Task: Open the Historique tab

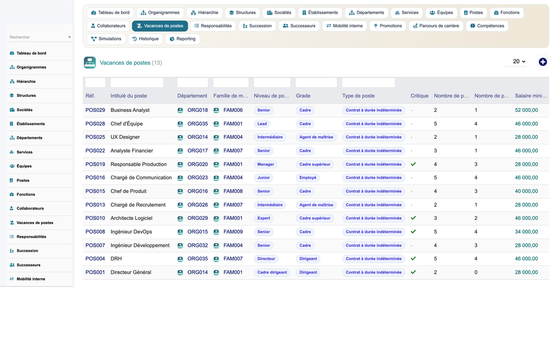Action: 145,39
